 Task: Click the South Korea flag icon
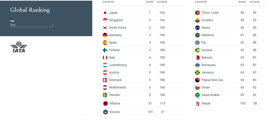(x=105, y=28)
